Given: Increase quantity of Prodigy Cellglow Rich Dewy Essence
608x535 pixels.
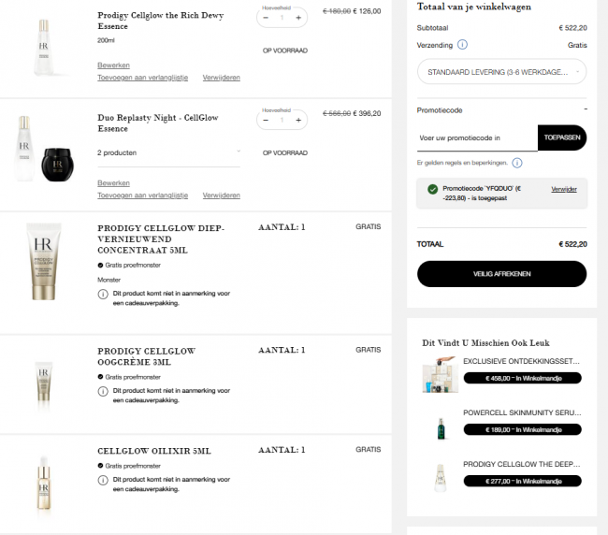Looking at the screenshot, I should coord(298,18).
